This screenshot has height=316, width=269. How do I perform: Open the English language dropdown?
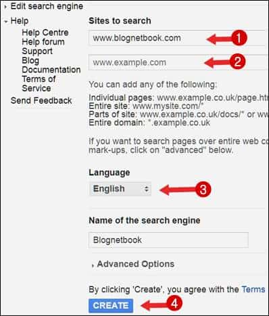click(x=120, y=189)
